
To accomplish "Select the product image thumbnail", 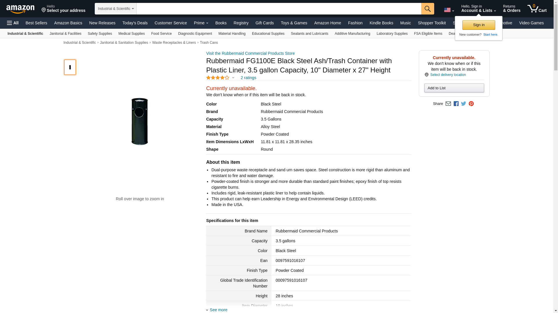I will click(70, 67).
